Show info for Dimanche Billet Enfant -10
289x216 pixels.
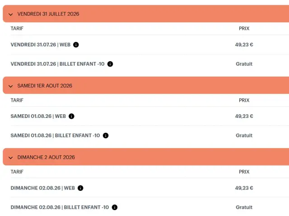[x=115, y=207]
